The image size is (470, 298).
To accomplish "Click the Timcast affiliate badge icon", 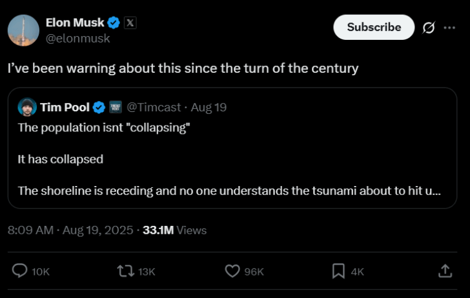I will click(x=116, y=107).
